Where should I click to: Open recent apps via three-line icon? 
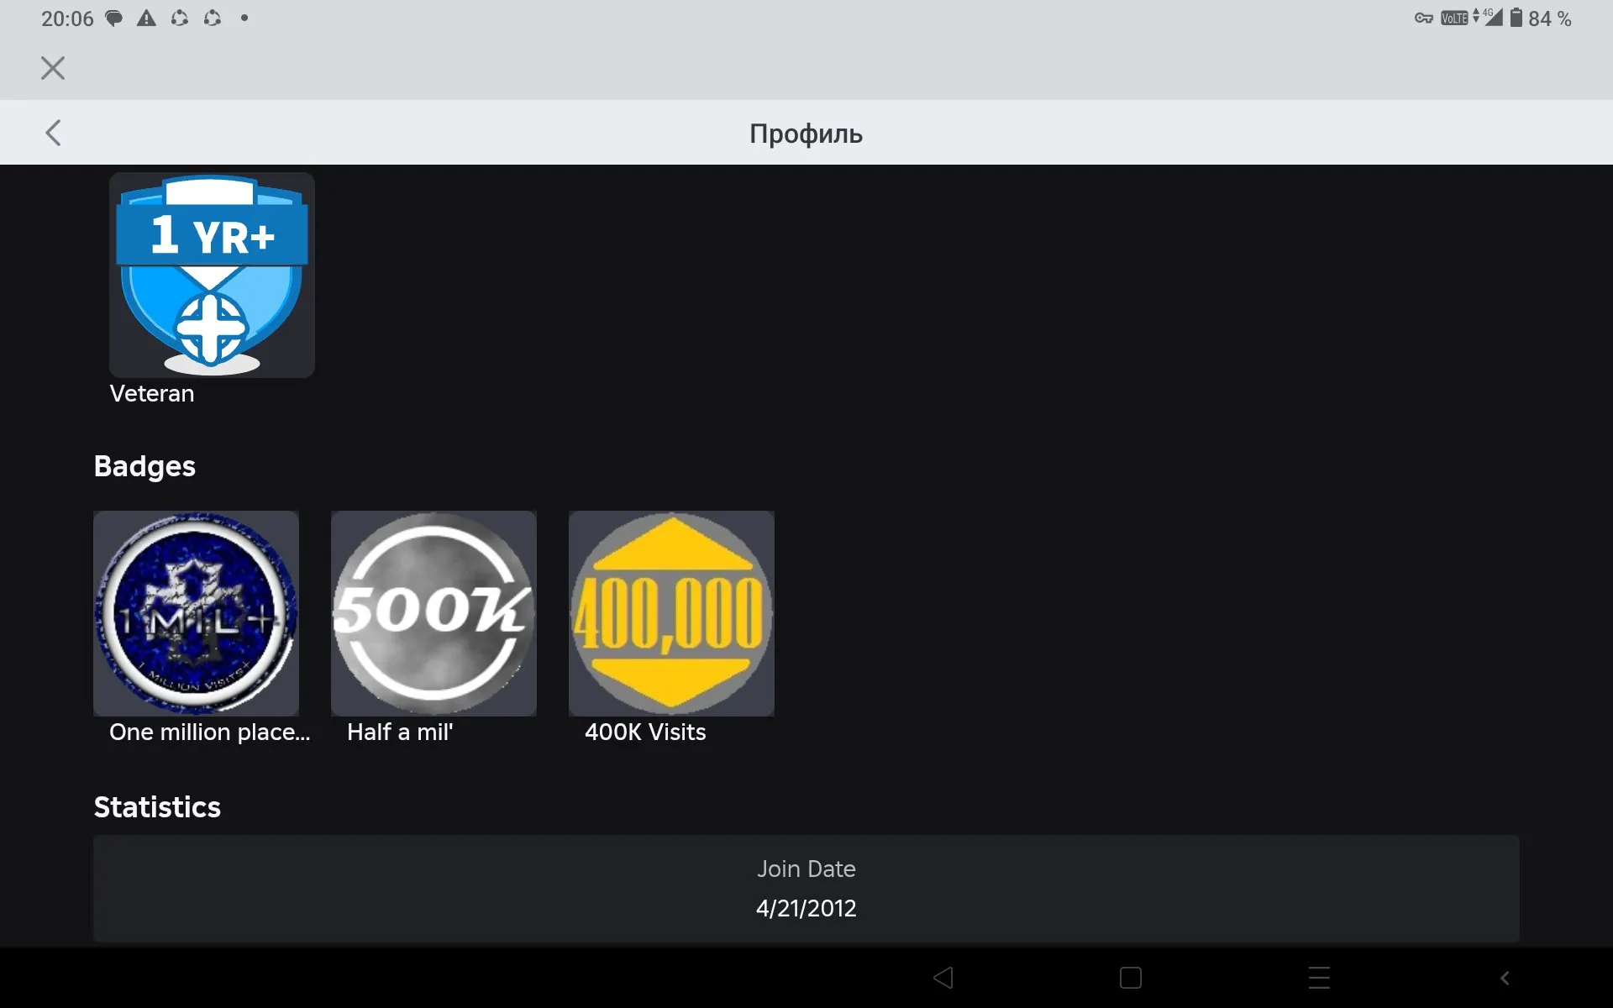1319,978
